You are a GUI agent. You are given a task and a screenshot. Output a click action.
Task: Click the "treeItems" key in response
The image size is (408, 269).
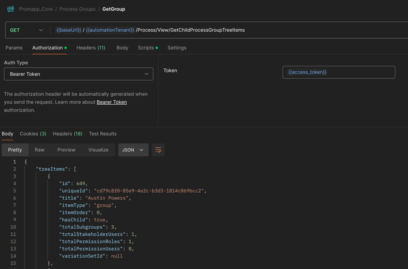[52, 169]
